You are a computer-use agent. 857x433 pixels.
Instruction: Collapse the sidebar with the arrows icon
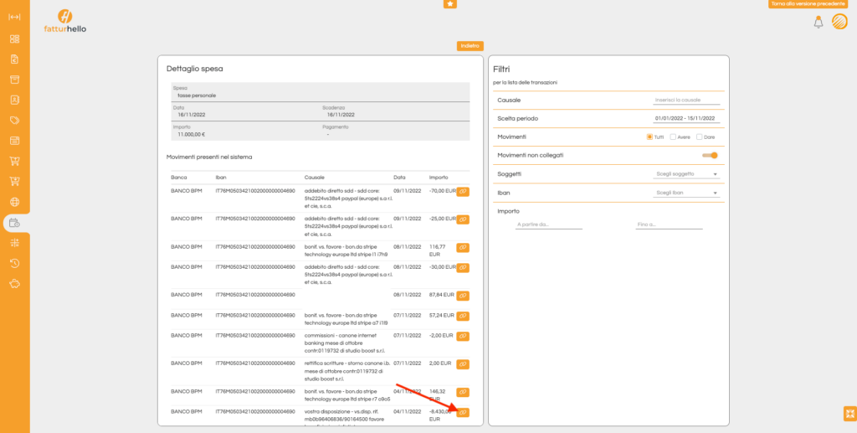pyautogui.click(x=15, y=17)
